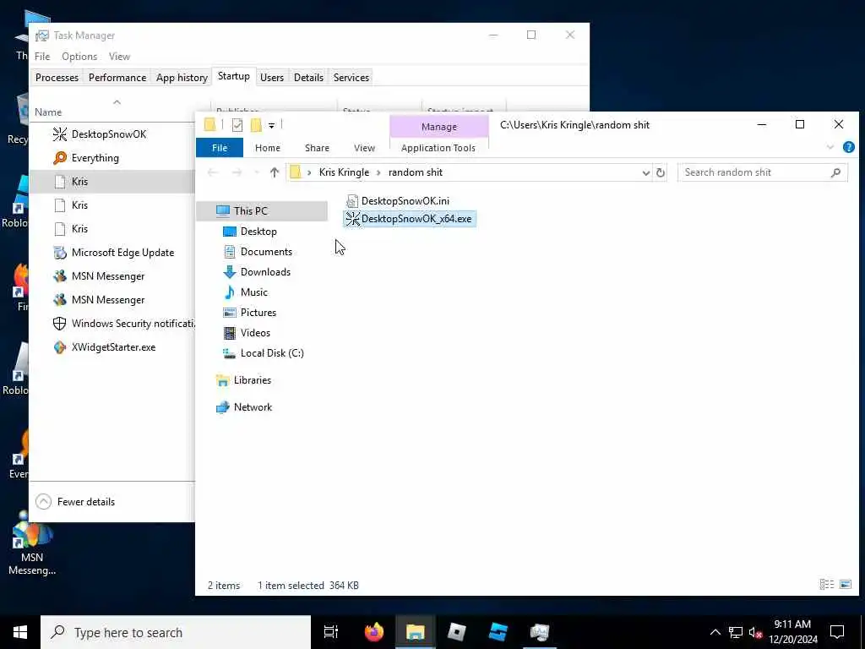The width and height of the screenshot is (865, 649).
Task: Open the File tab in Explorer
Action: pos(220,148)
